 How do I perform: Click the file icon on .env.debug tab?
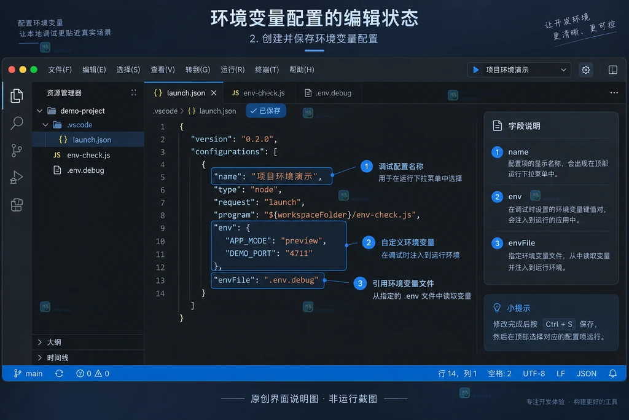(308, 93)
